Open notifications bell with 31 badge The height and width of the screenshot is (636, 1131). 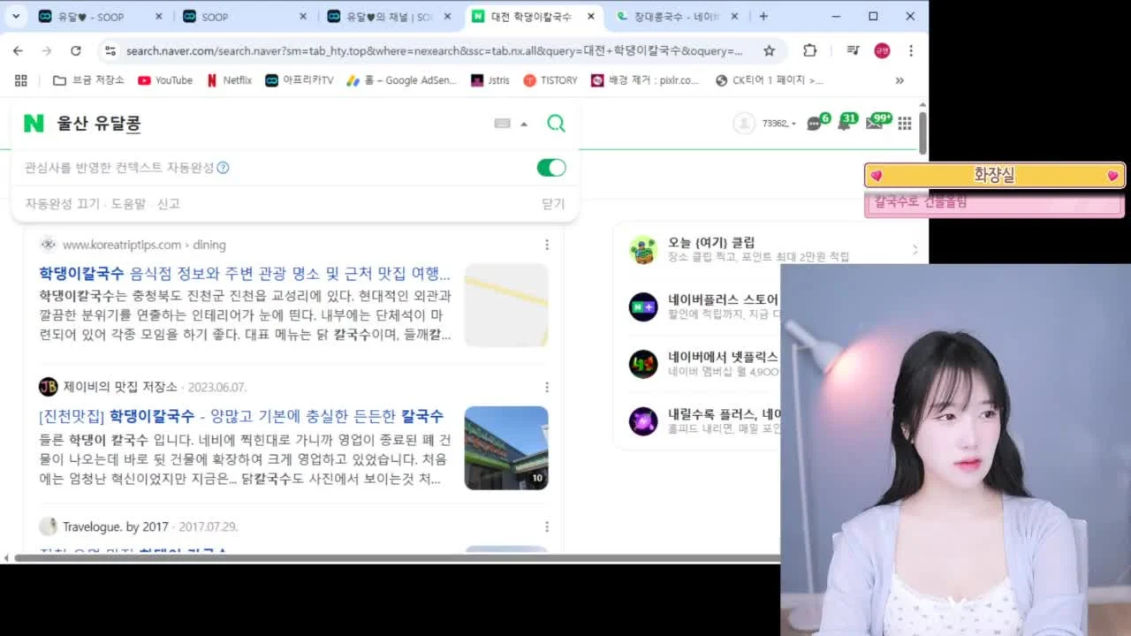pyautogui.click(x=844, y=123)
